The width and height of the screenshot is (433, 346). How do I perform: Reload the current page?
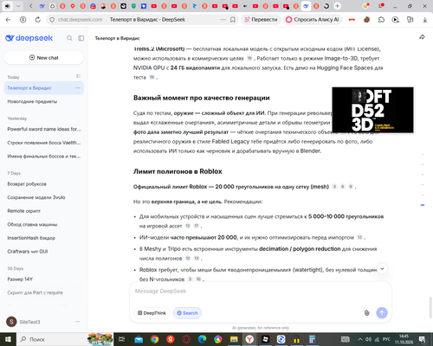click(38, 20)
